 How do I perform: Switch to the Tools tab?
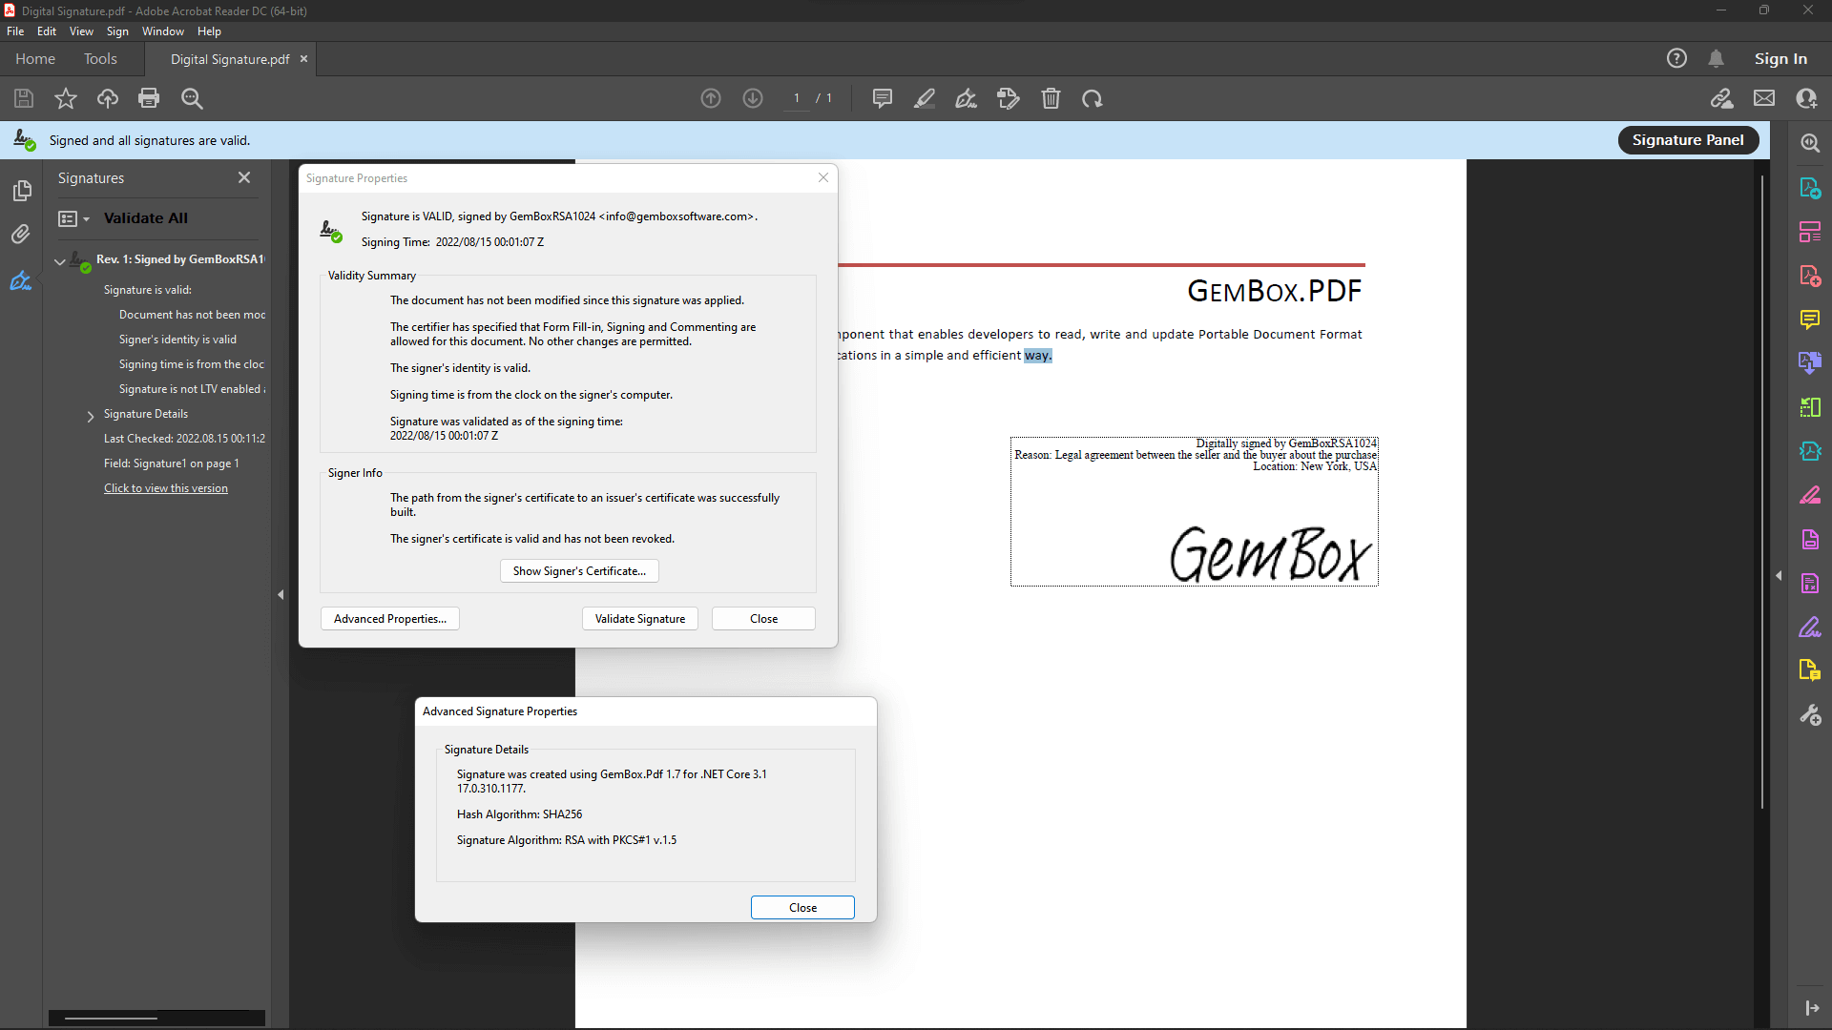(100, 59)
